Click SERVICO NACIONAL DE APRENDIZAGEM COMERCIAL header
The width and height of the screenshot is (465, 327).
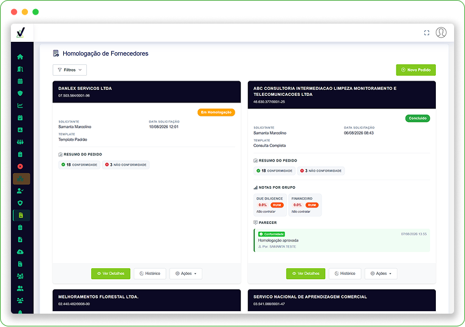pos(342,300)
